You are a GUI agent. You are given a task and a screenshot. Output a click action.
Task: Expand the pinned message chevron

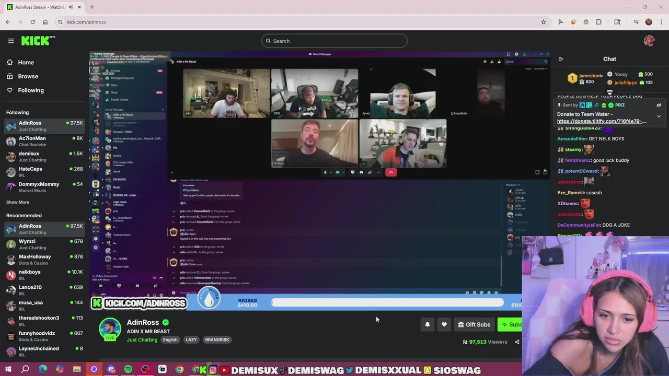(x=659, y=116)
